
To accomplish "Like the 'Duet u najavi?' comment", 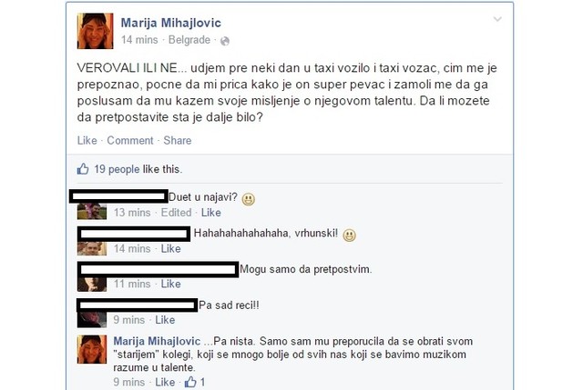I will click(210, 212).
